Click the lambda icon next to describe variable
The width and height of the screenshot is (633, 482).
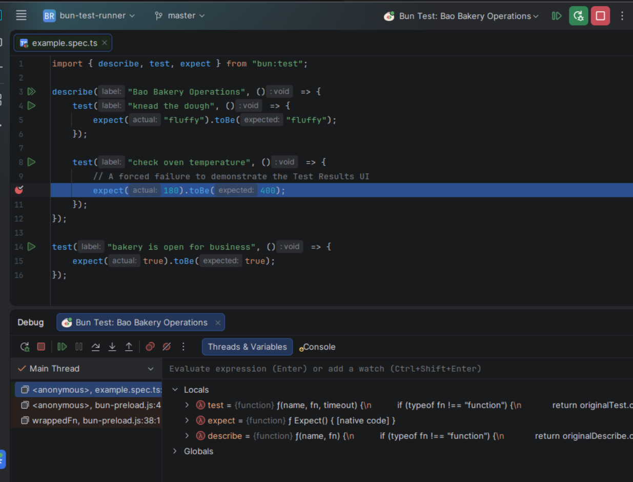tap(200, 436)
